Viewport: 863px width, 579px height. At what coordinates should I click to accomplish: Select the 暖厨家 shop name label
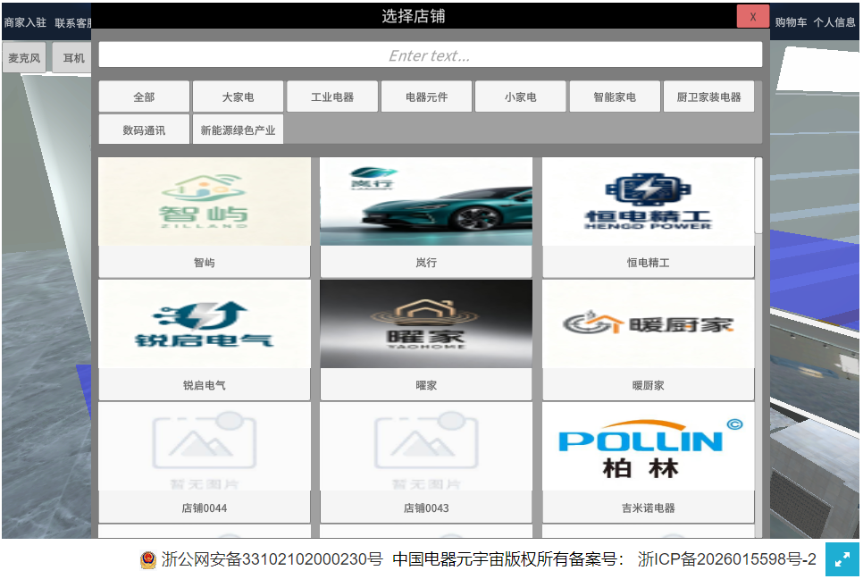tap(649, 385)
